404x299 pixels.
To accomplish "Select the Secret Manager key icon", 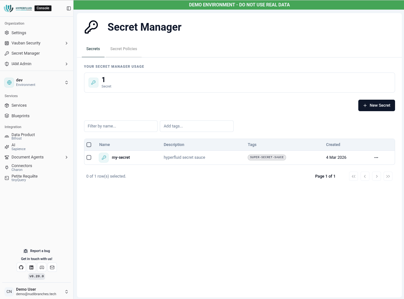I will coord(7,53).
